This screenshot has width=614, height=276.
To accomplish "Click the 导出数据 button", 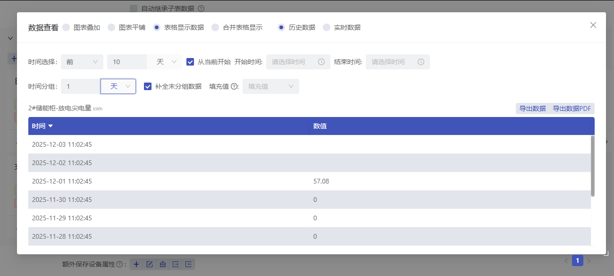I will [532, 108].
